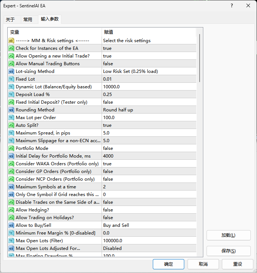Screen dimensions: 257x273
Task: Click the icon beside Allow Trading on Holidays?
Action: tap(11, 217)
